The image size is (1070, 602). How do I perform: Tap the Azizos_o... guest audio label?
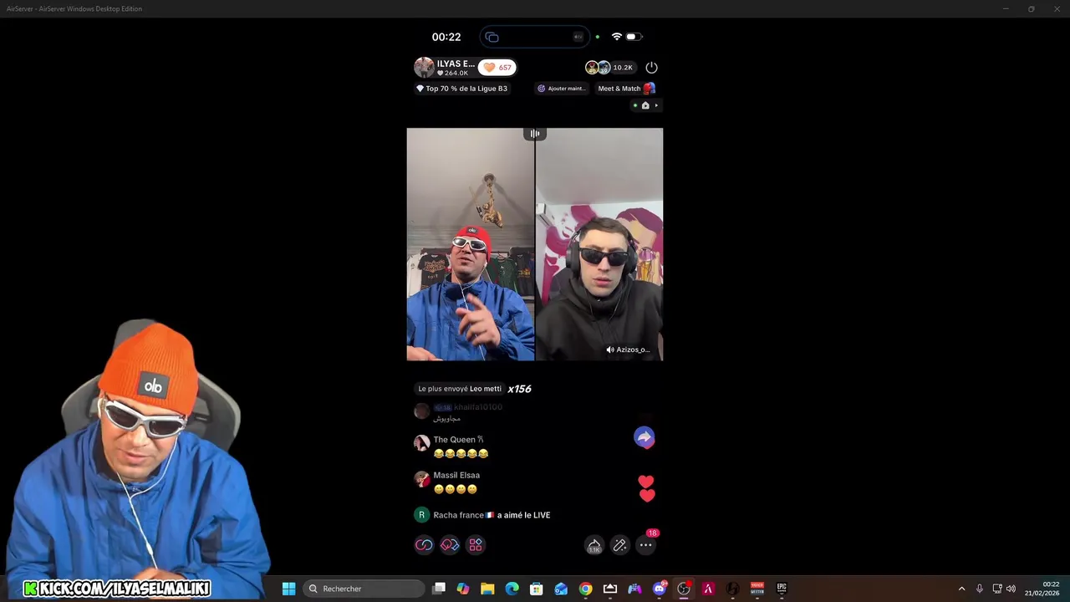click(628, 349)
